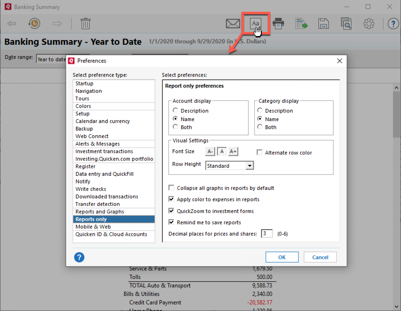
Task: Select Startup preference type
Action: tap(114, 83)
